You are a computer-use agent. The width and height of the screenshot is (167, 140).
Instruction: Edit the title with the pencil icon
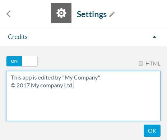point(112,14)
